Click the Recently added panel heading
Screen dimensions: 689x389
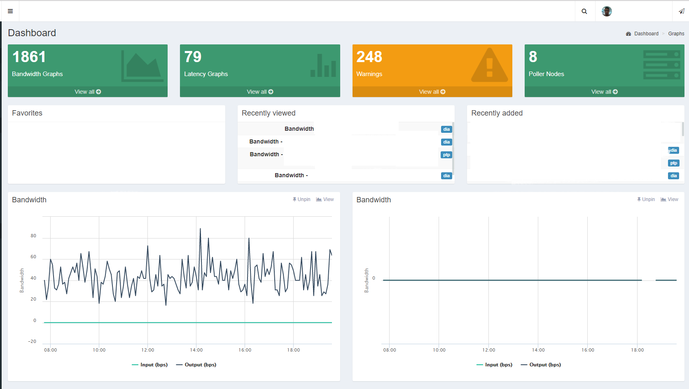point(497,113)
